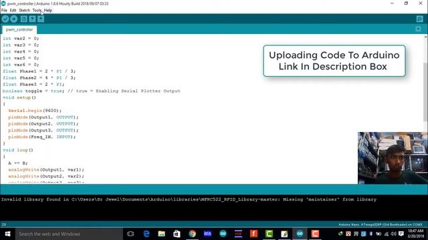Open the Action Center notification icon
428x240 pixels.
click(x=401, y=234)
